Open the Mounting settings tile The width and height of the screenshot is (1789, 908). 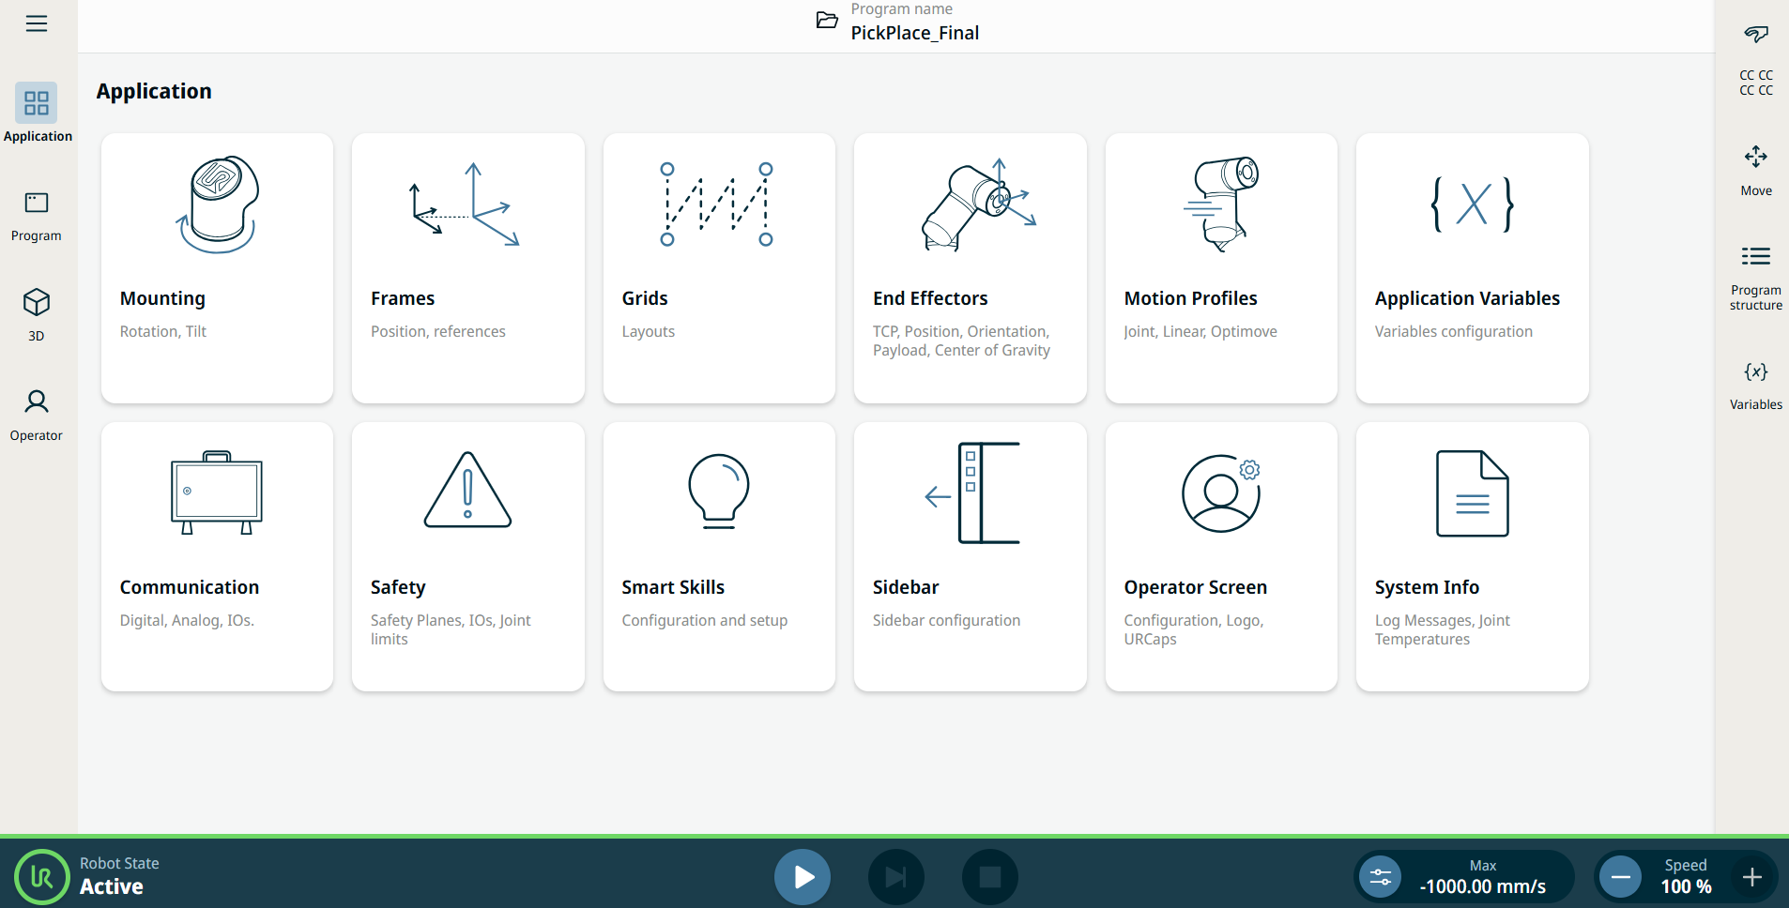coord(217,267)
